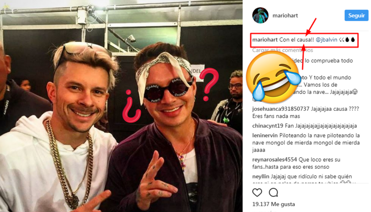Open neyllin commenter profile
The image size is (371, 212).
coord(261,177)
